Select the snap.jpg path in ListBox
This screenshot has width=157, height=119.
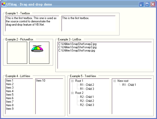[76, 50]
